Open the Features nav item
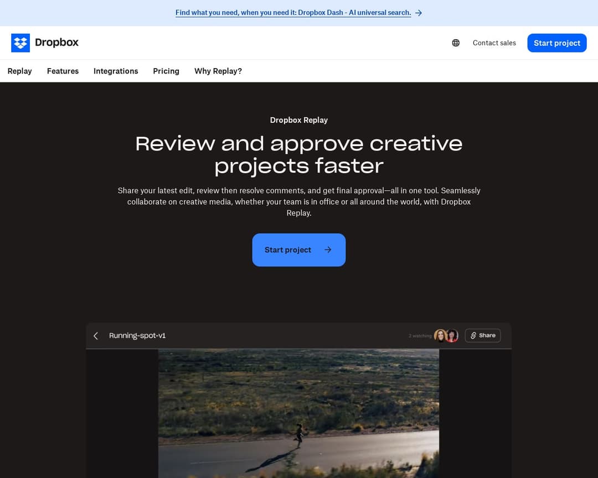The height and width of the screenshot is (478, 598). point(63,71)
